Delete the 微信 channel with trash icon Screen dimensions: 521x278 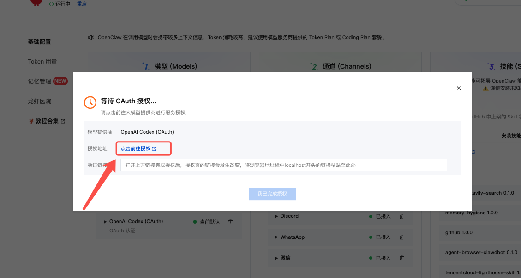[401, 258]
